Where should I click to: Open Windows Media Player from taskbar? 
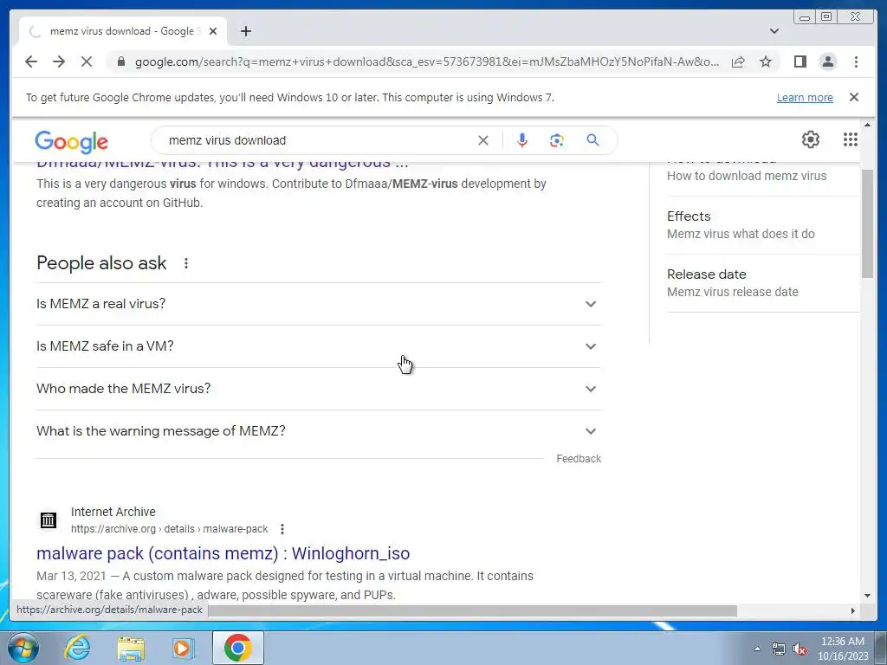tap(183, 648)
